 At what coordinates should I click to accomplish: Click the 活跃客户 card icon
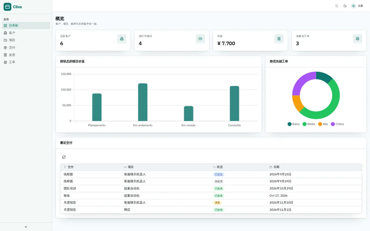coord(122,38)
